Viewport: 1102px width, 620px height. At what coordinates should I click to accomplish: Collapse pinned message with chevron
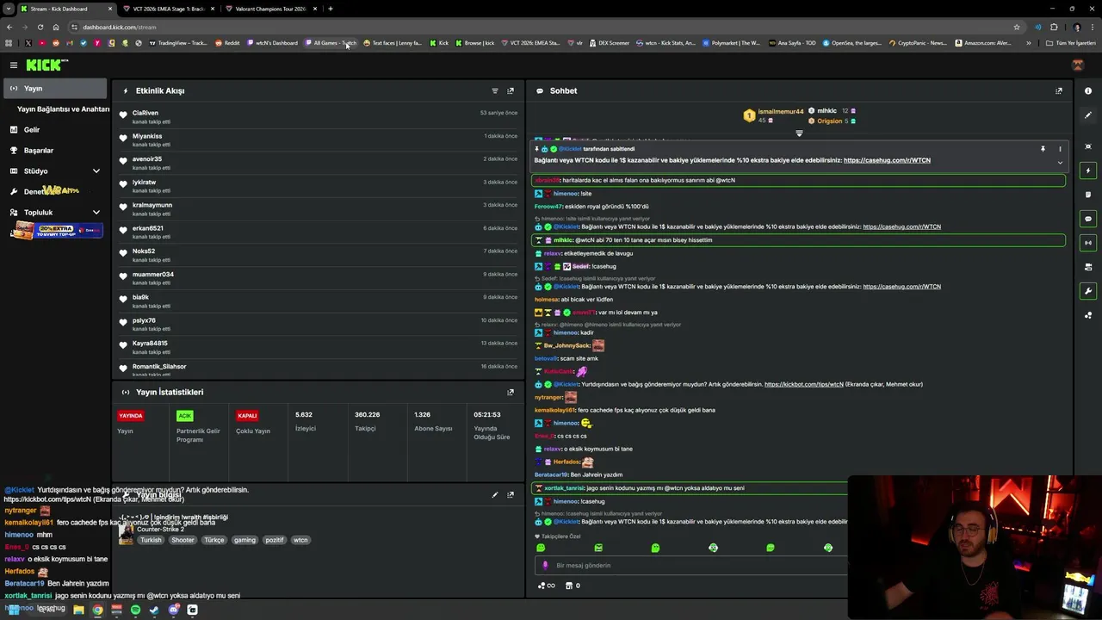click(1060, 163)
